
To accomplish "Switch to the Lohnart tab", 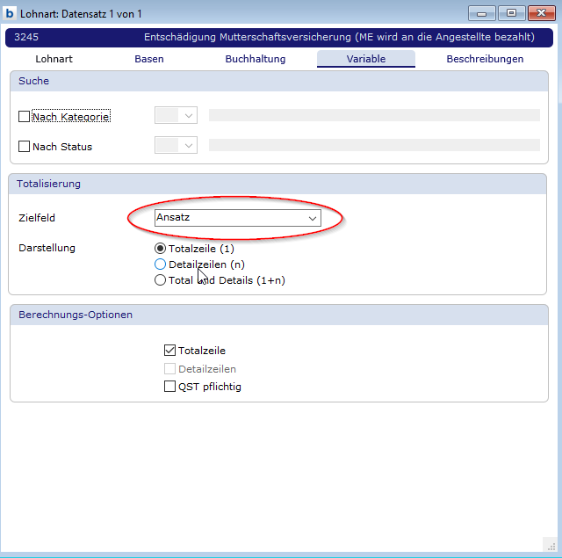I will (54, 59).
